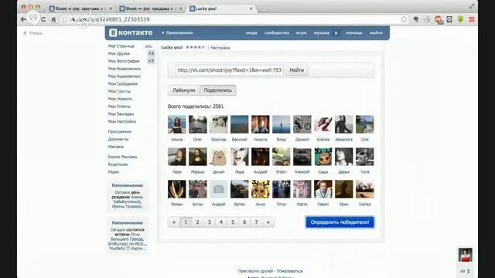Viewport: 495px width, 278px height.
Task: Select the Поделились tab
Action: pyautogui.click(x=218, y=90)
